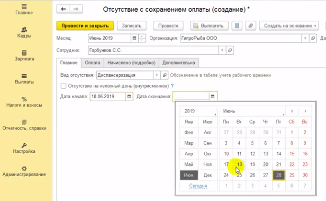326x201 pixels.
Task: Open the Организация field link icon
Action: [313, 38]
